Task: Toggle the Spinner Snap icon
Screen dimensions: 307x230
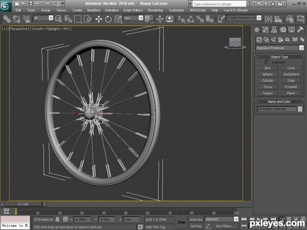Action: tap(210, 19)
